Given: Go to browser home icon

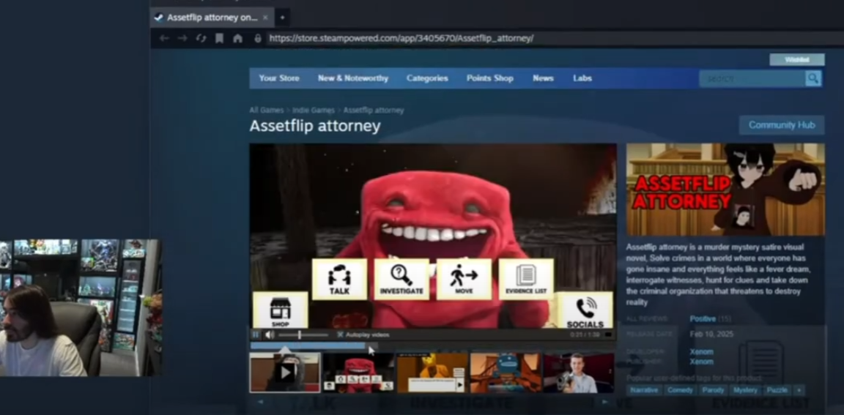Looking at the screenshot, I should 237,38.
